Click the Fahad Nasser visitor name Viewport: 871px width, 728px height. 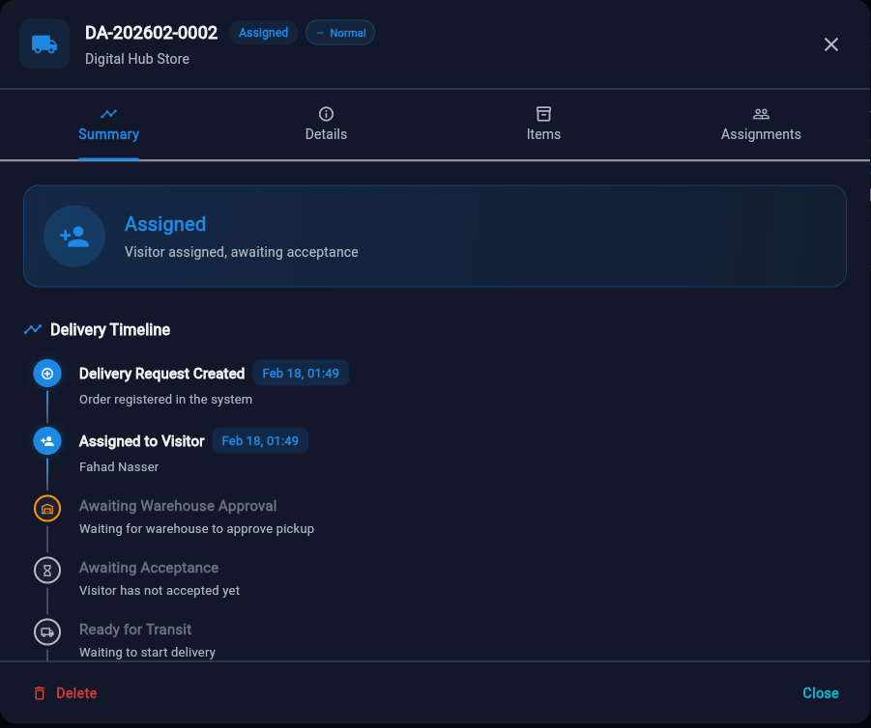coord(119,466)
